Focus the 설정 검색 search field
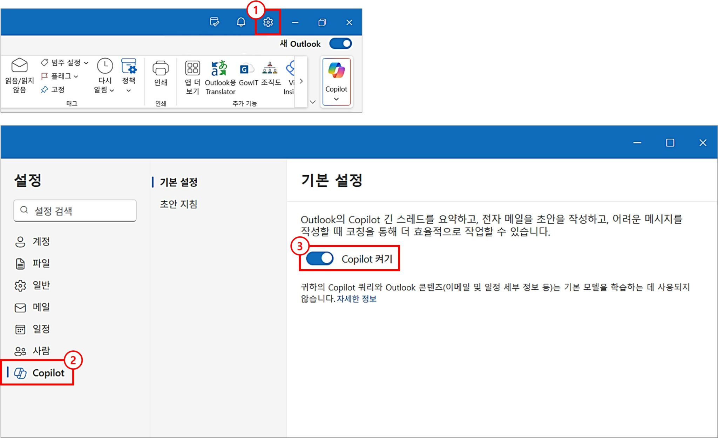The image size is (718, 438). click(75, 210)
